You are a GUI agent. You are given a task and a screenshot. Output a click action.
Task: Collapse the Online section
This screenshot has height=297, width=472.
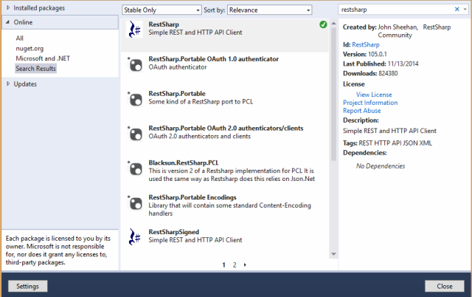pyautogui.click(x=8, y=22)
